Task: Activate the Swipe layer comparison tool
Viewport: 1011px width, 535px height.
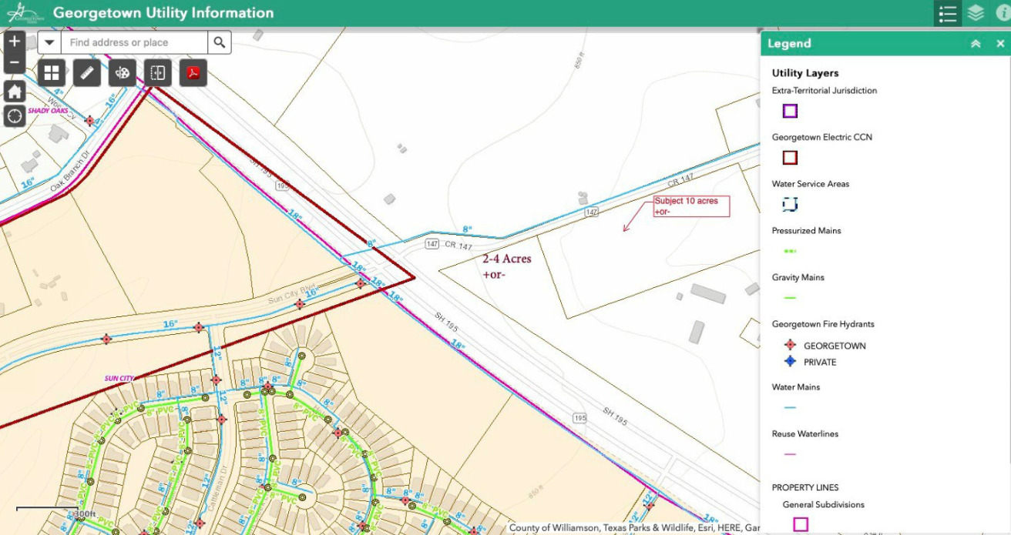Action: pos(158,73)
